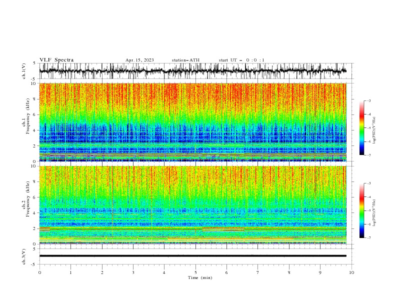
Task: Click time axis tick label "0"
Action: click(39, 272)
